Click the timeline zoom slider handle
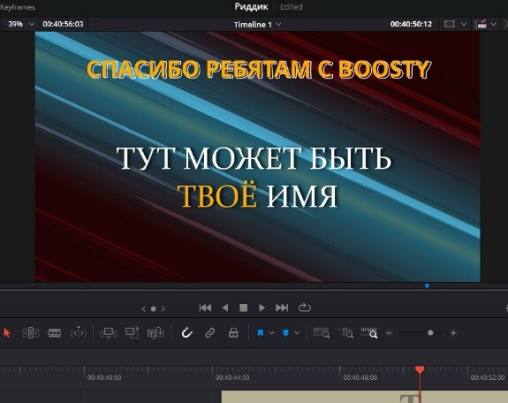This screenshot has width=508, height=403. [x=430, y=333]
